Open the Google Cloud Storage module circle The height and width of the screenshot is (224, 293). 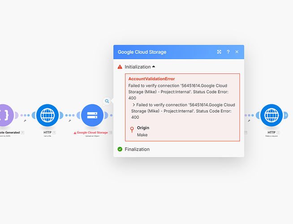(x=92, y=115)
